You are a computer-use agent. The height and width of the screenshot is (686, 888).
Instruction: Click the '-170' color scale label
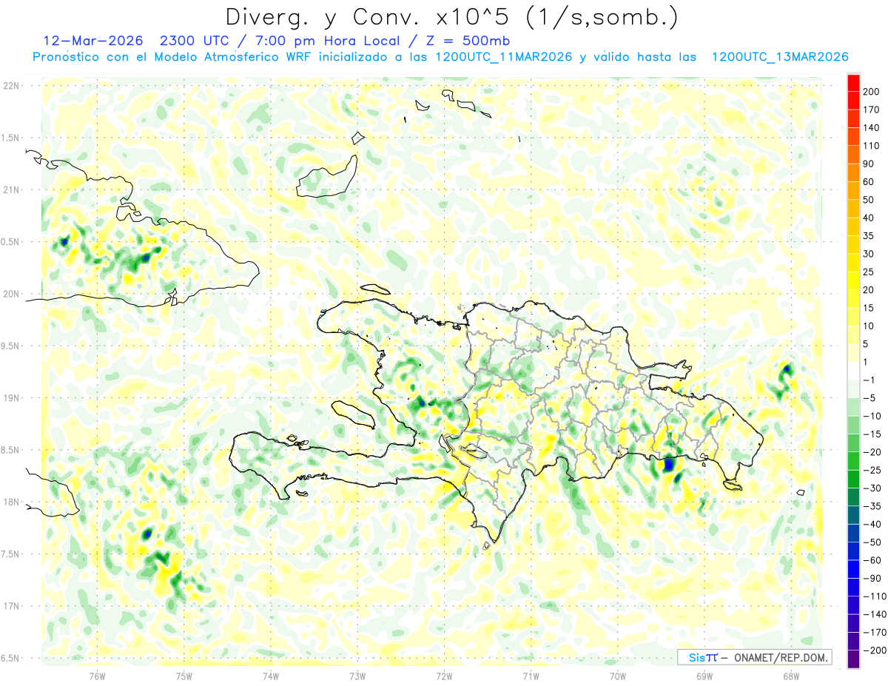pos(875,632)
